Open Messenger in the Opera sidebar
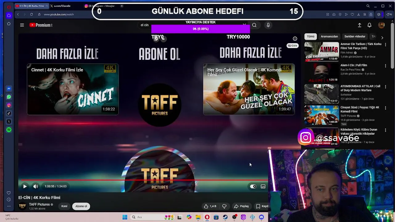The width and height of the screenshot is (395, 222). 9,88
